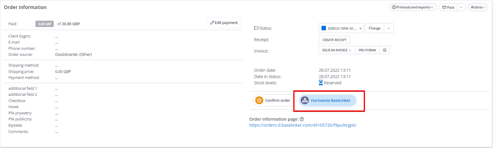Click the 'additional field 1' label
Viewport: 493px width, 148px height.
click(22, 89)
